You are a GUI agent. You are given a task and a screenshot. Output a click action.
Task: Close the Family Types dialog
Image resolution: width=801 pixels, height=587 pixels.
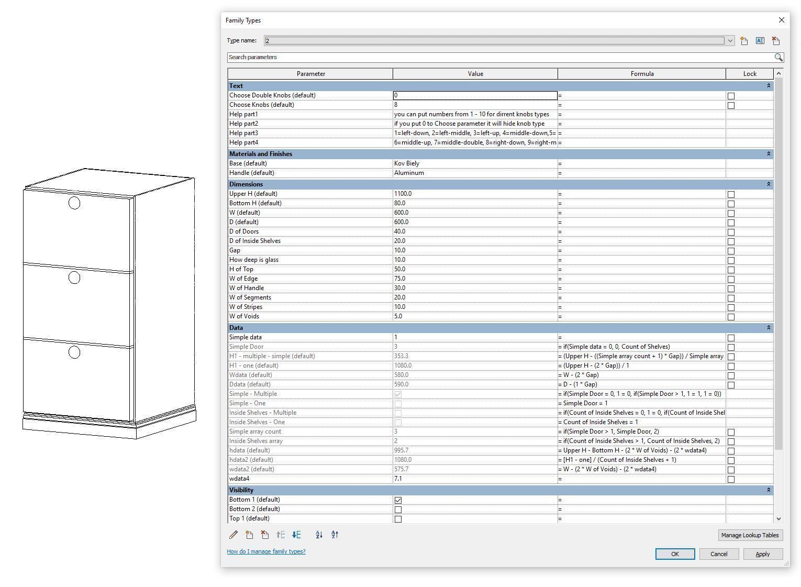pyautogui.click(x=782, y=20)
